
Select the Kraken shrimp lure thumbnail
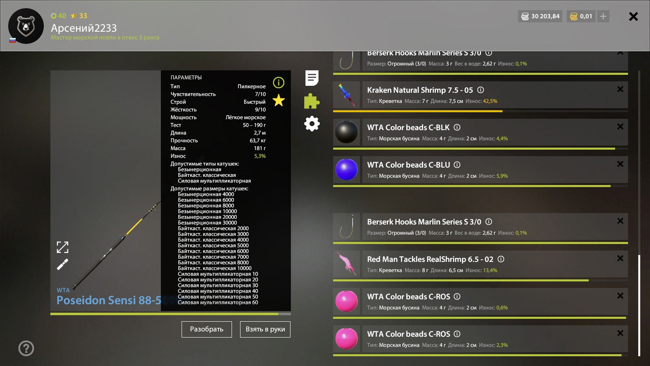[x=347, y=95]
